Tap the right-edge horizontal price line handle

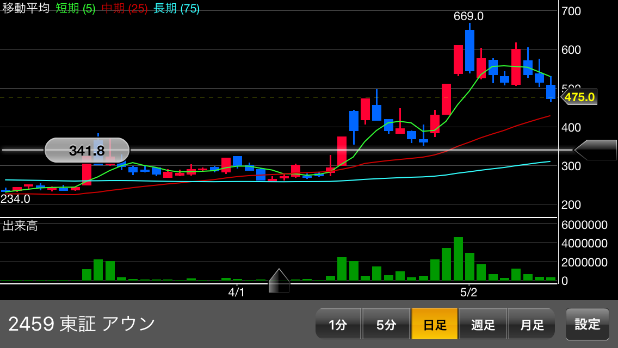coord(596,150)
